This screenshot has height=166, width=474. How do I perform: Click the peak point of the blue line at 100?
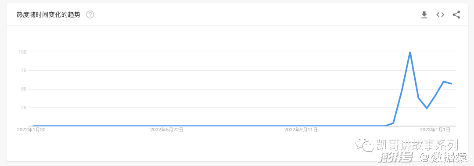click(410, 52)
